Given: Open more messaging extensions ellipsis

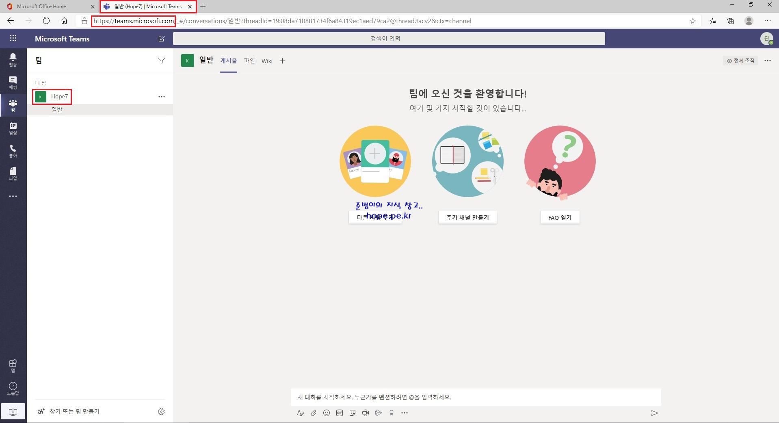Looking at the screenshot, I should 405,413.
